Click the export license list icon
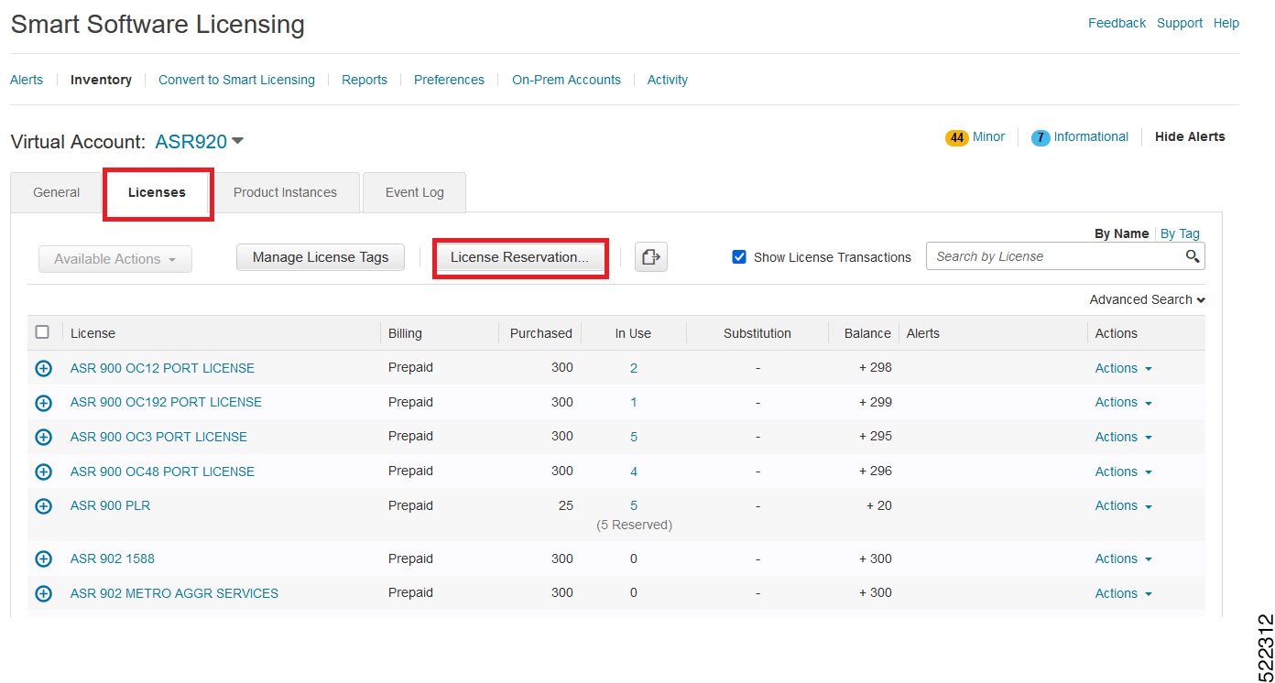This screenshot has width=1275, height=683. pyautogui.click(x=651, y=257)
